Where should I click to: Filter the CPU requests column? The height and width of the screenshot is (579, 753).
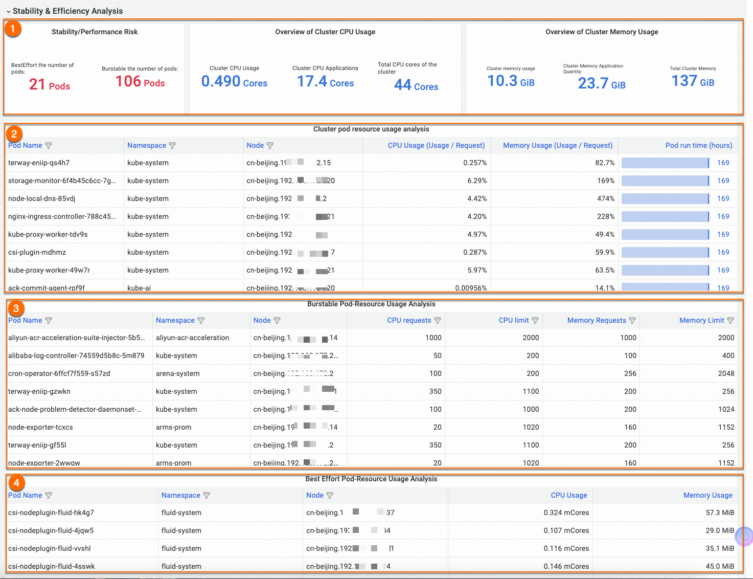[438, 321]
